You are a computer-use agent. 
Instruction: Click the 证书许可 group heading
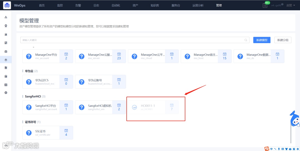31,122
